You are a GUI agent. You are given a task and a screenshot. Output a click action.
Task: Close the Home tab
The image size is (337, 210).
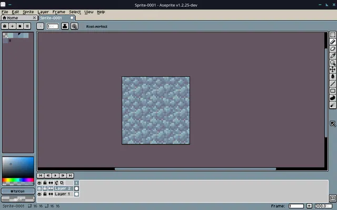34,18
